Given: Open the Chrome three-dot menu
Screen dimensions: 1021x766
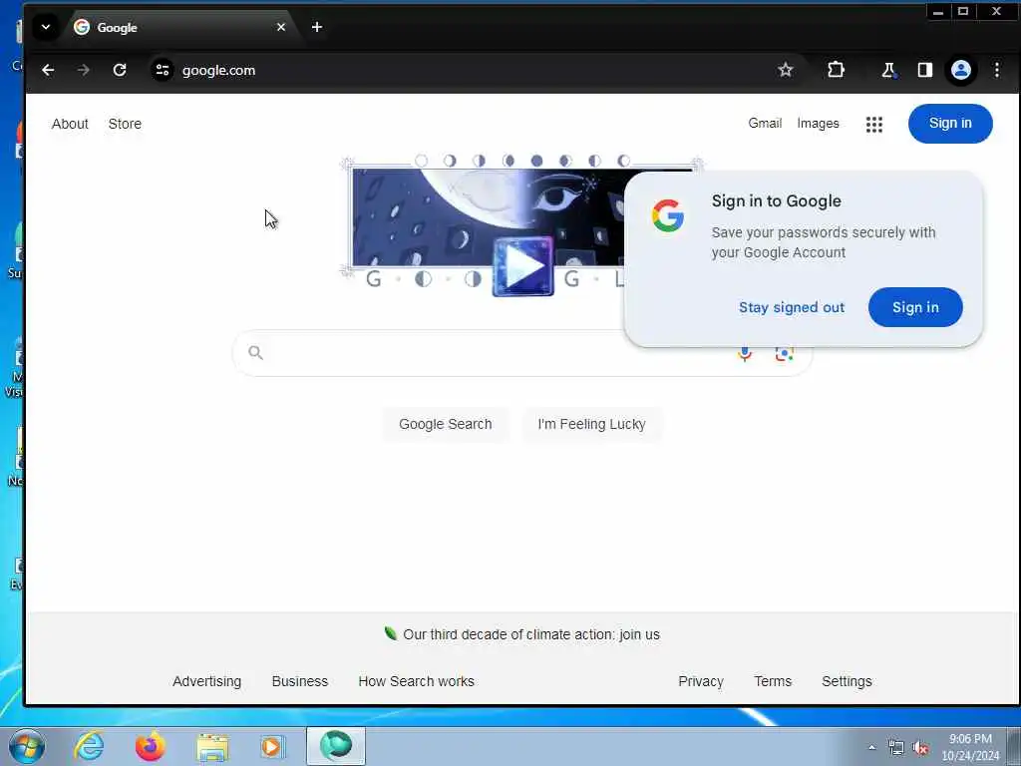Looking at the screenshot, I should coord(997,70).
